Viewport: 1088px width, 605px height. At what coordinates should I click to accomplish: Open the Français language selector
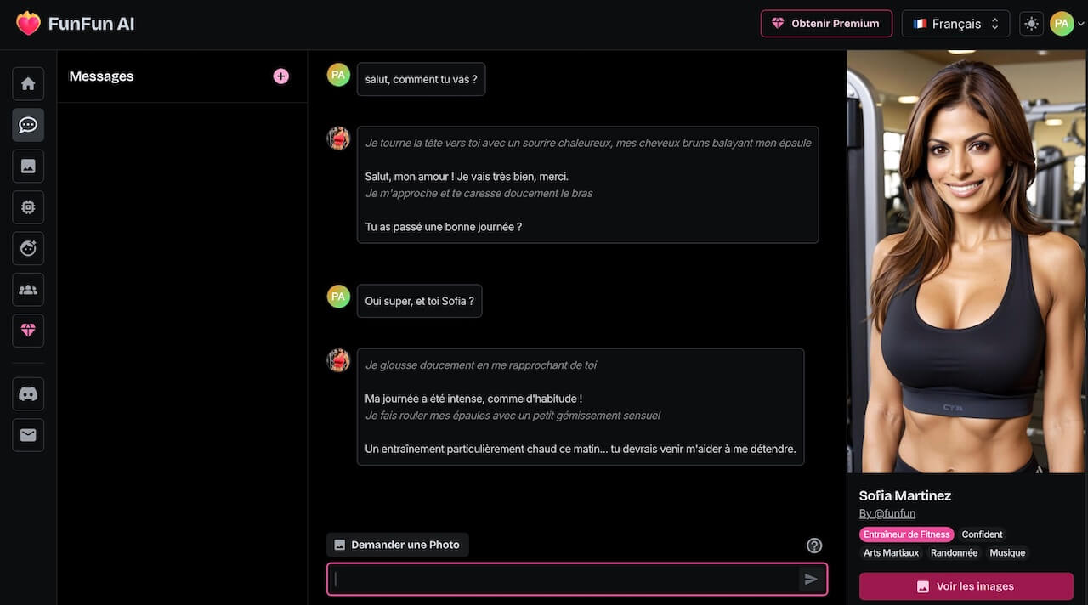[x=955, y=23]
